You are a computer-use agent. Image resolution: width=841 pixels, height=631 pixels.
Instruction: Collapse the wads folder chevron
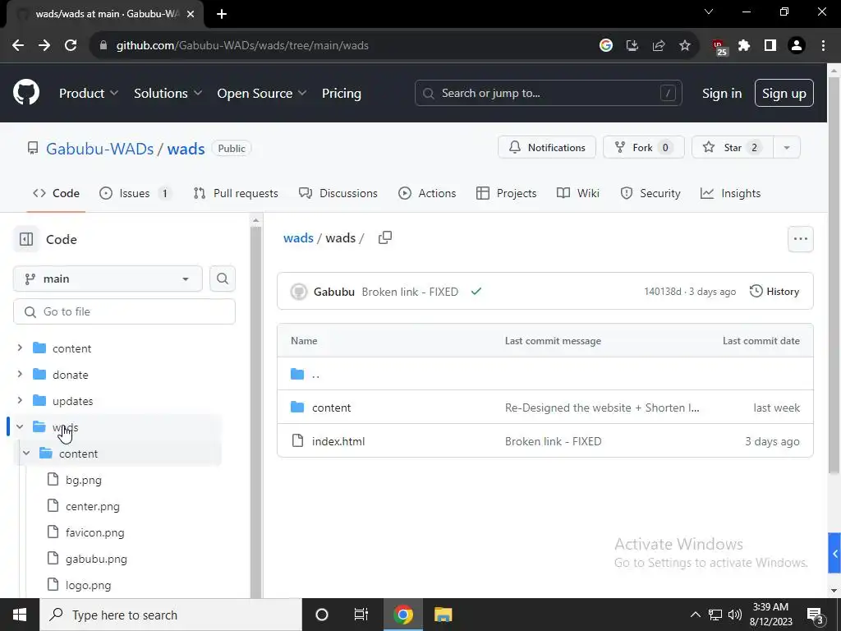tap(20, 427)
